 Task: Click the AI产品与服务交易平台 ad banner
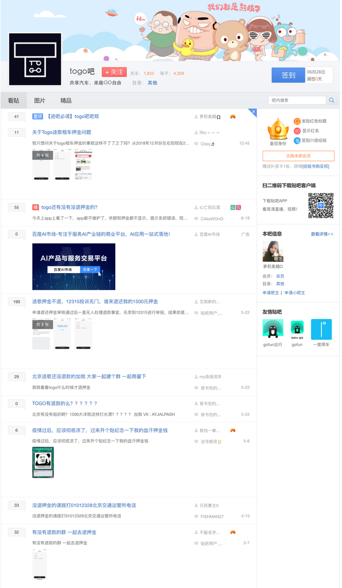[74, 266]
